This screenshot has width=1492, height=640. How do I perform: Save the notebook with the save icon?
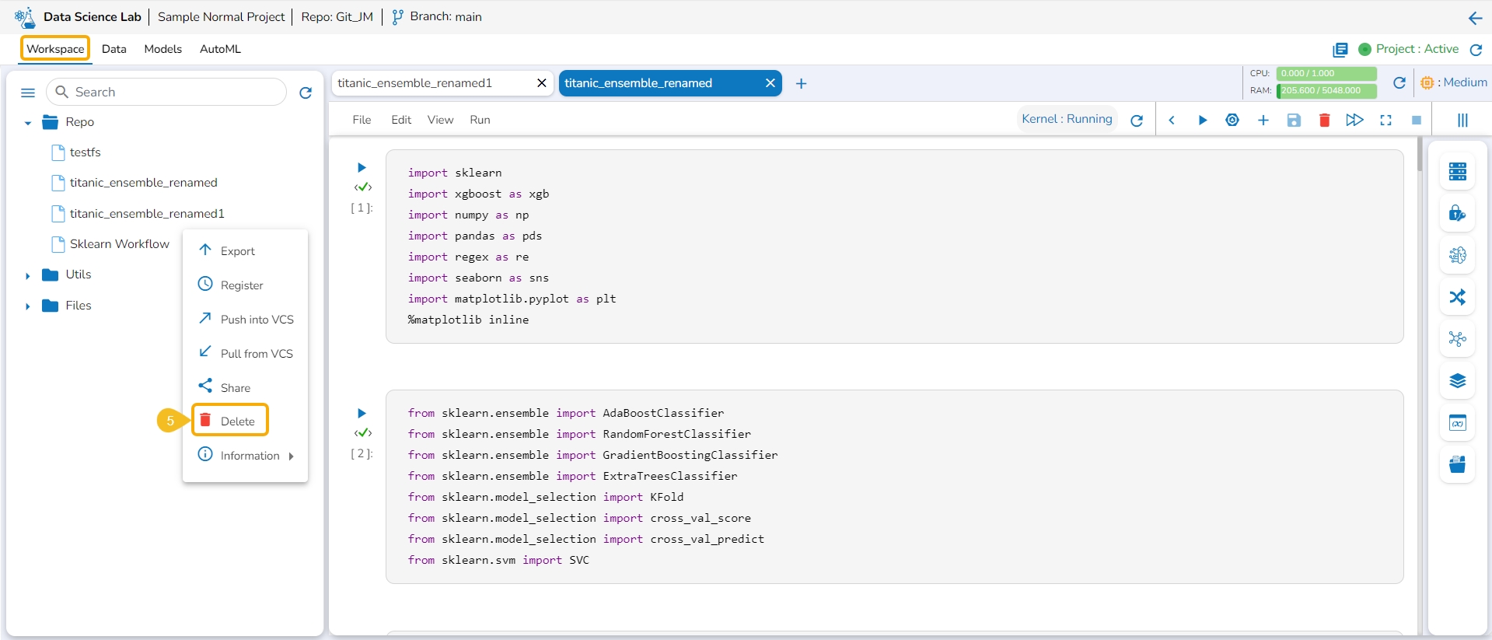(1294, 120)
